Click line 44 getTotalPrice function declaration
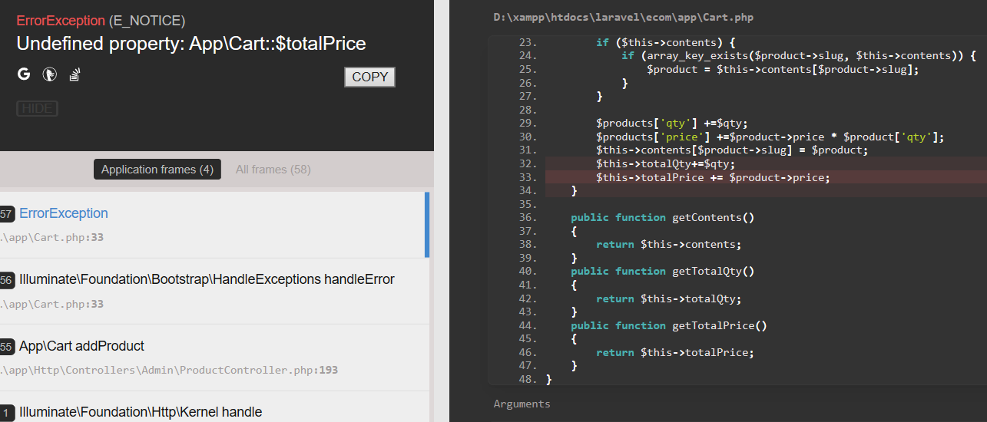The image size is (987, 422). (x=669, y=325)
